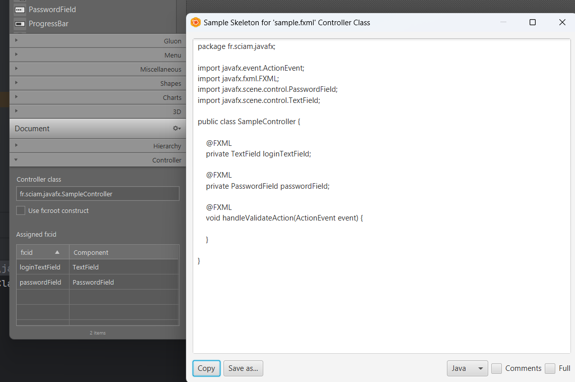575x382 pixels.
Task: Click the sort arrow in fx:id header
Action: [57, 252]
